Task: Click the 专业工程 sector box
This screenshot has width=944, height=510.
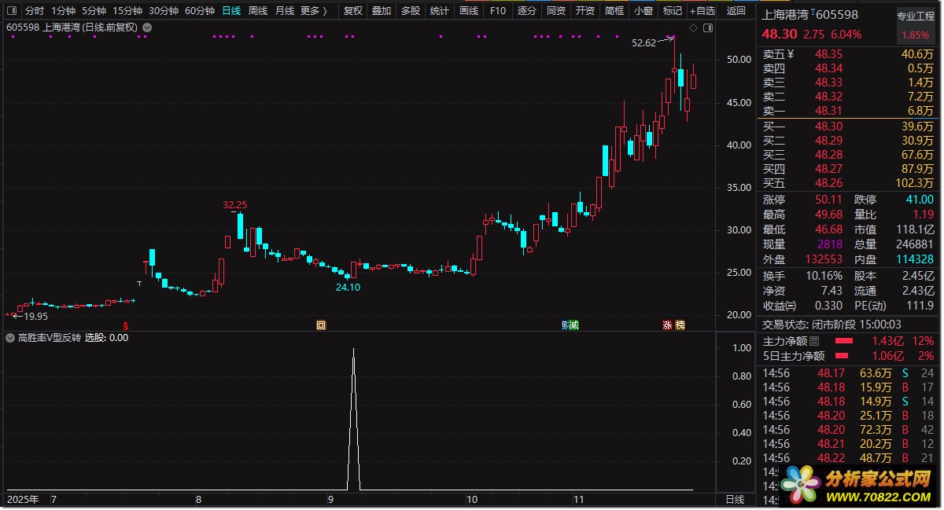Action: click(x=916, y=25)
